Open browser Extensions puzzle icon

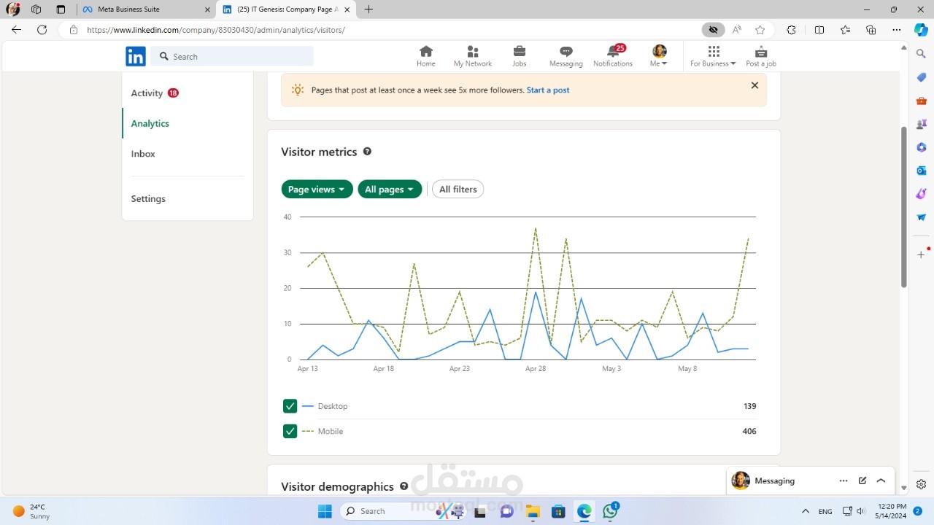pyautogui.click(x=792, y=30)
